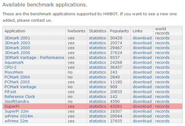The width and height of the screenshot is (185, 126).
Task: Click the Aquamark application link
Action: 14,62
